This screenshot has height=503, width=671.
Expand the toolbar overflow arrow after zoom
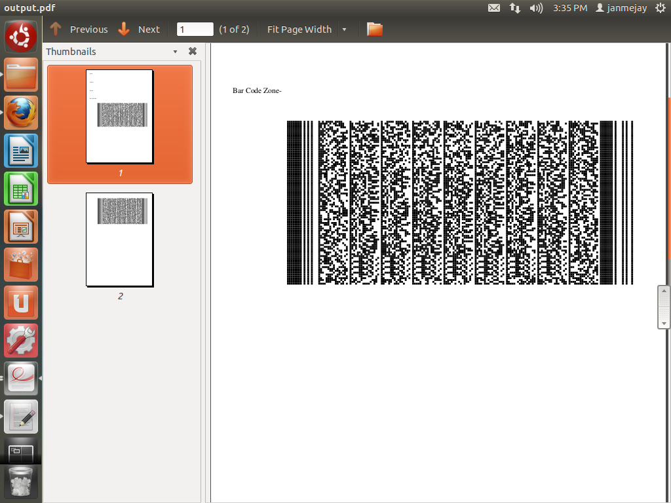pos(345,29)
